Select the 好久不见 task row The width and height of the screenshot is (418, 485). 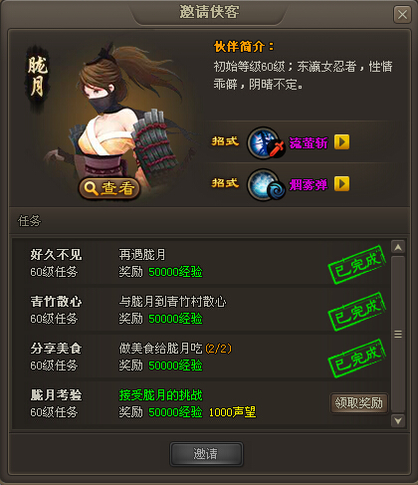pyautogui.click(x=202, y=263)
